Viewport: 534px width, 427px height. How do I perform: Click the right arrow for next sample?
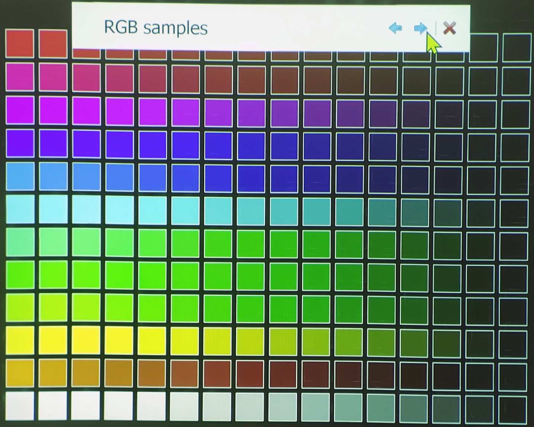[x=420, y=28]
